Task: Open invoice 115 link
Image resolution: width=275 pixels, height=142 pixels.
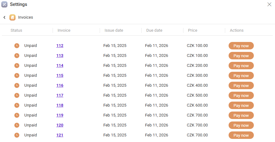Action: pos(60,76)
